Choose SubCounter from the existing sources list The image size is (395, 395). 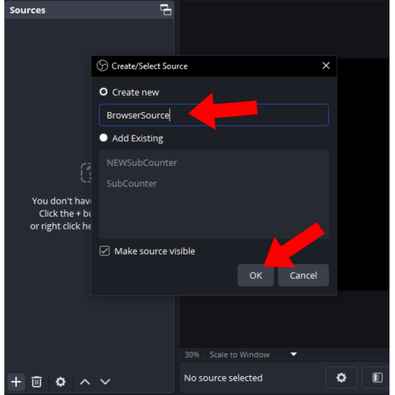[x=132, y=184]
